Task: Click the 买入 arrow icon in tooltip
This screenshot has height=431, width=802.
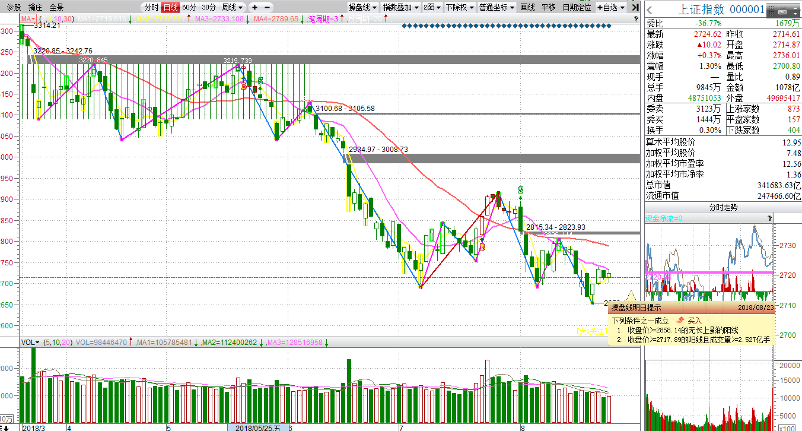Action: 680,320
